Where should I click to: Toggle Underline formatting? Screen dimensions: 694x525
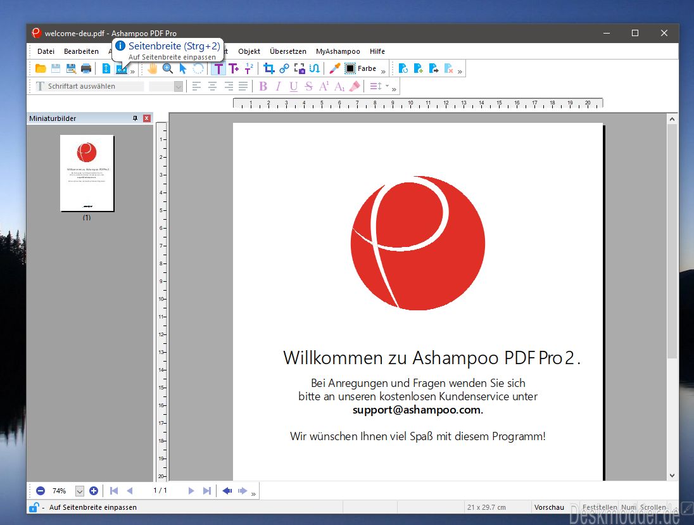tap(293, 86)
